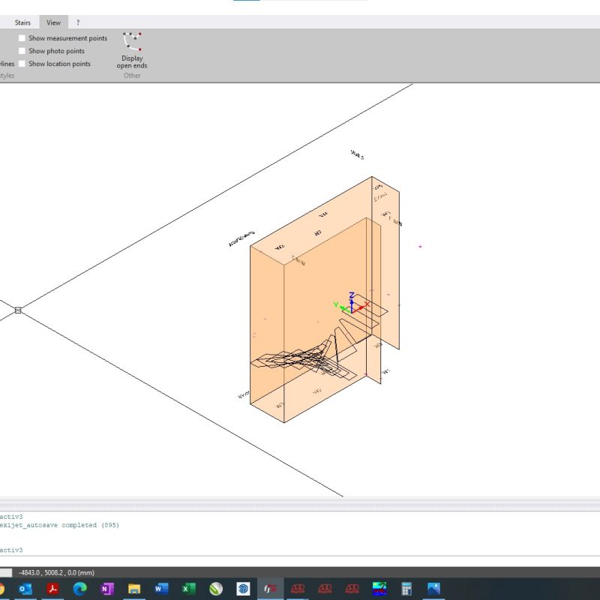Viewport: 600px width, 600px height.
Task: Click the XYZ coordinate axis origin
Action: tap(352, 307)
